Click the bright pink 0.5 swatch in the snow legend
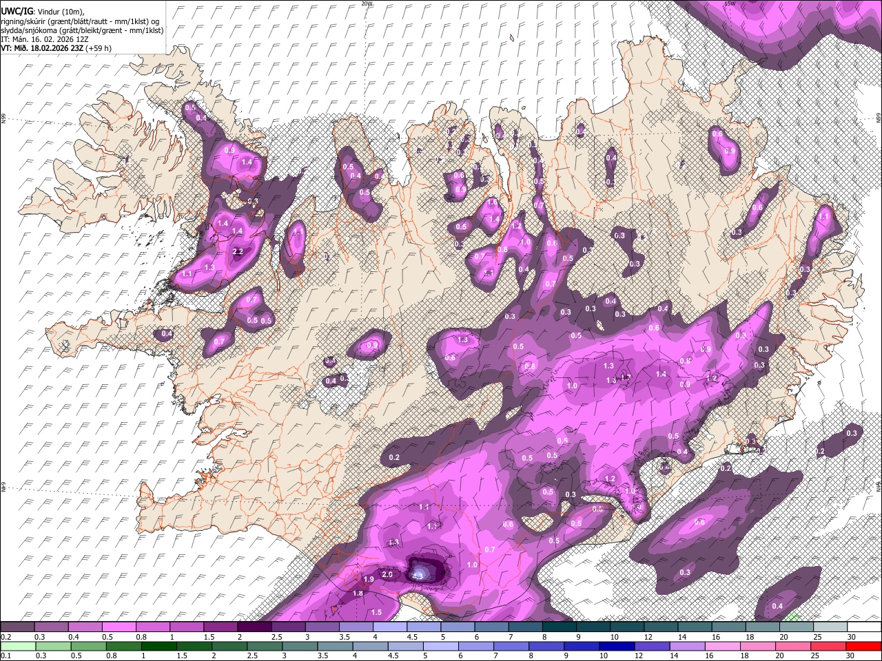882x661 pixels. click(x=119, y=627)
